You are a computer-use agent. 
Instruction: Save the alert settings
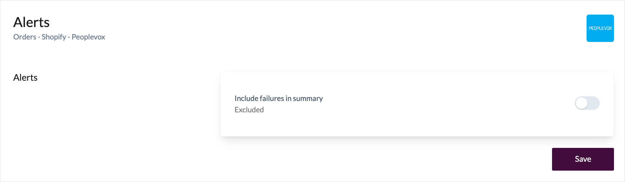pyautogui.click(x=583, y=159)
